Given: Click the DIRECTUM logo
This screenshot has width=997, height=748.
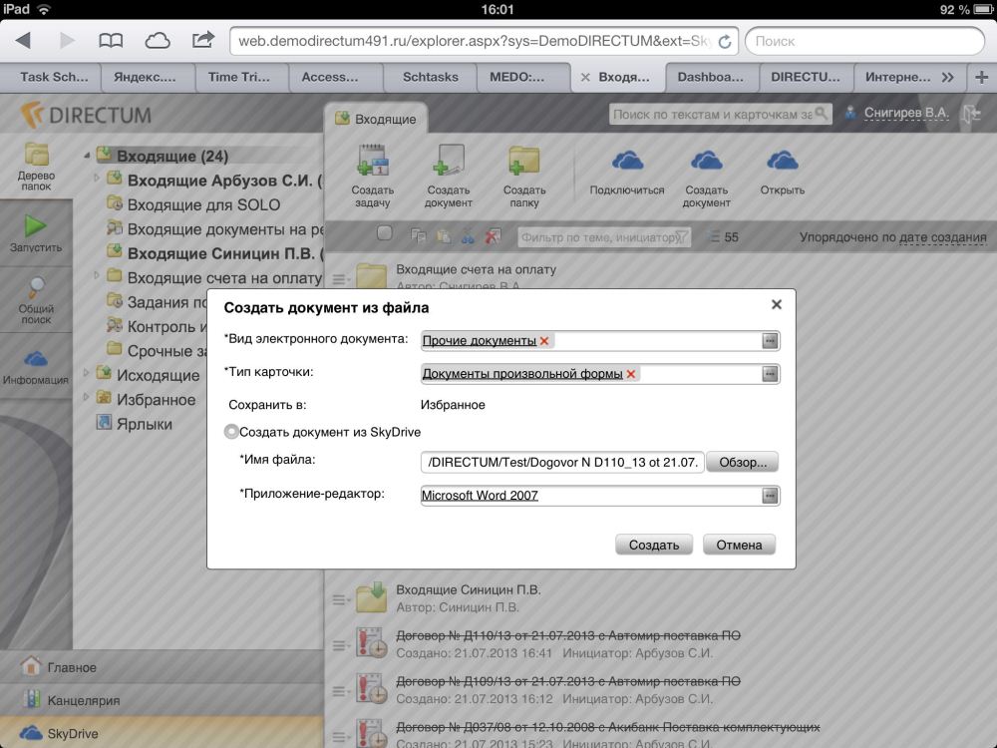Looking at the screenshot, I should (86, 115).
